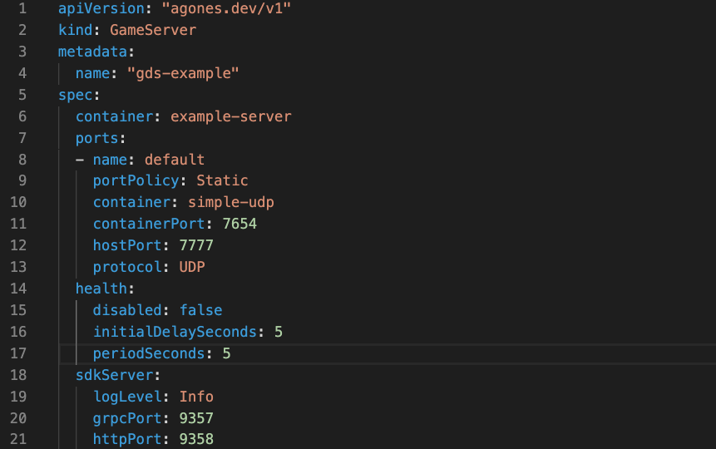Click the spec key on line 5
Image resolution: width=716 pixels, height=449 pixels.
(x=76, y=95)
